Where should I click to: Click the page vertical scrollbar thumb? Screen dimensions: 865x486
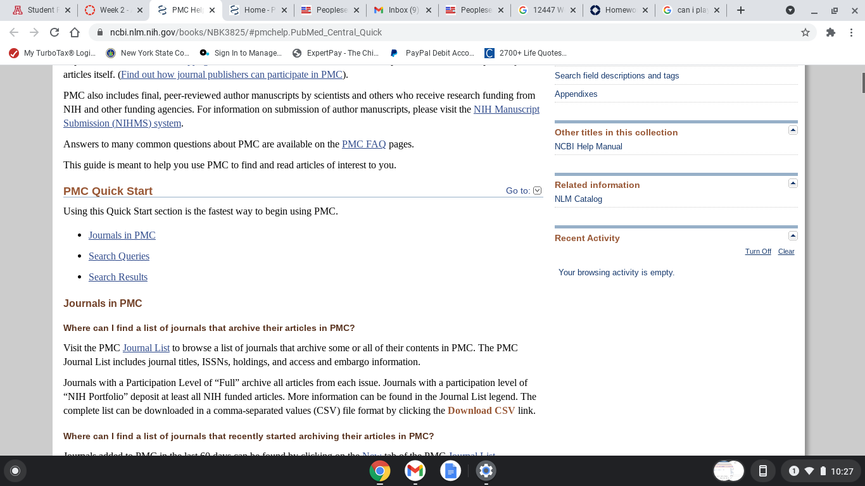tap(863, 84)
